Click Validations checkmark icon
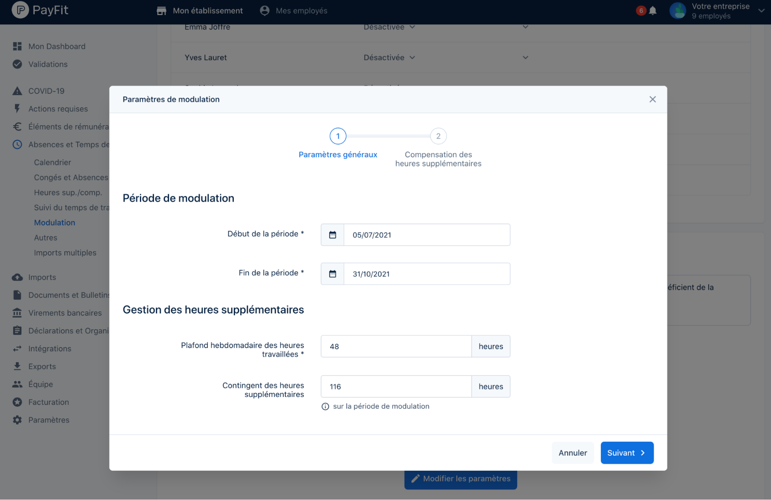 [x=17, y=64]
